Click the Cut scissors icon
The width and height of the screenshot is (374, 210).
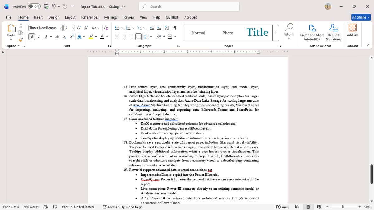pos(21,26)
